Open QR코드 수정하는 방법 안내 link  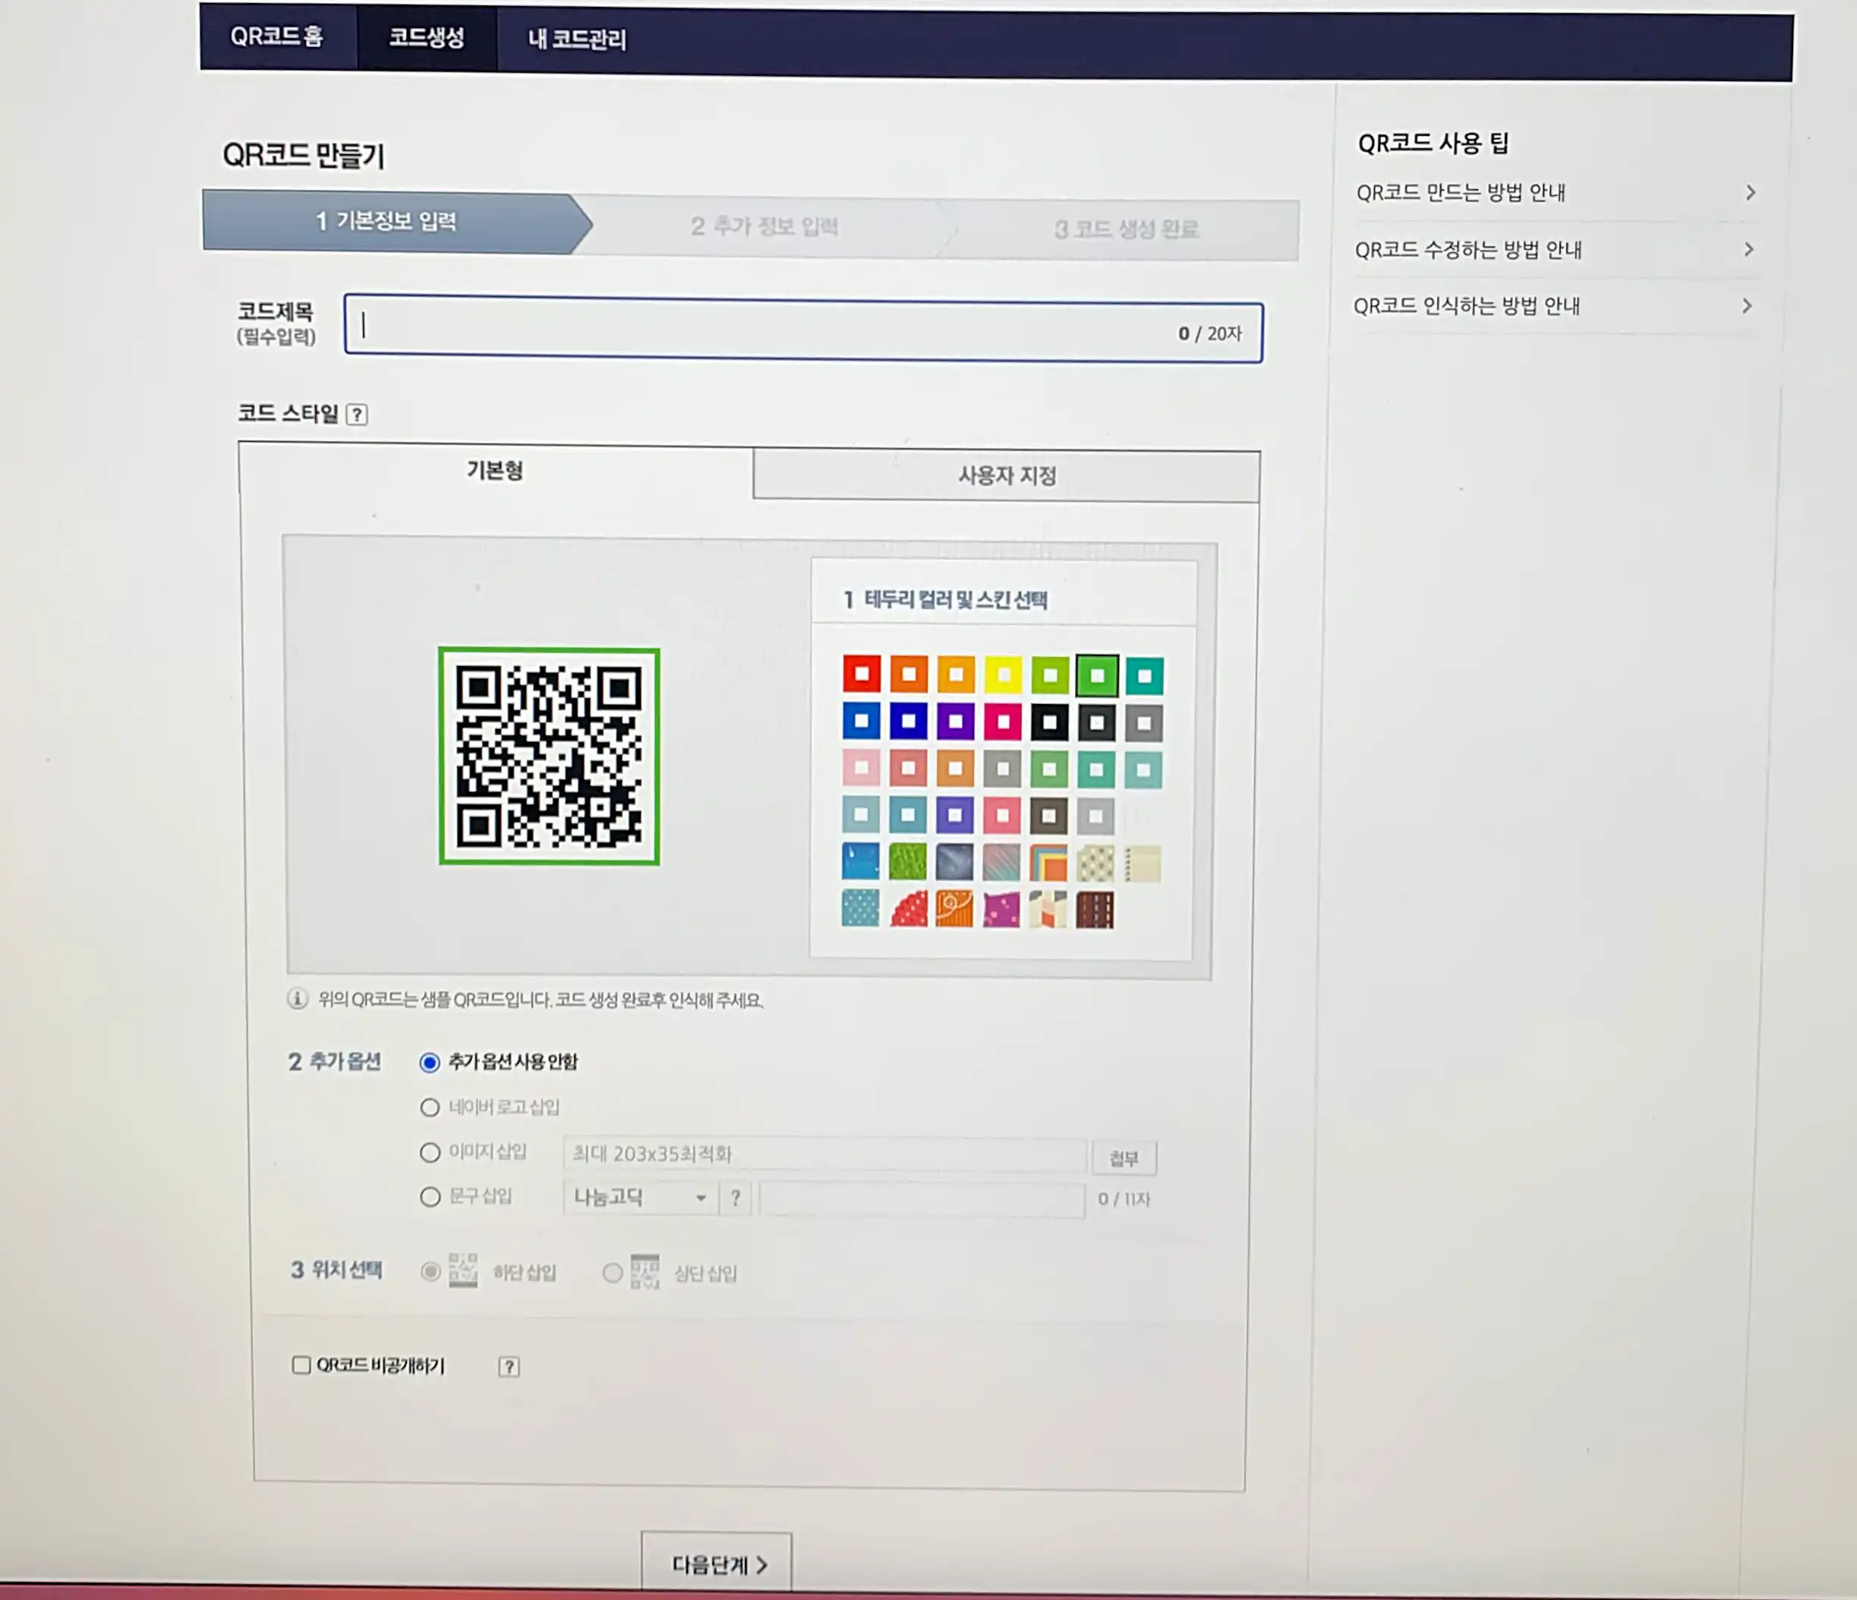(1468, 250)
